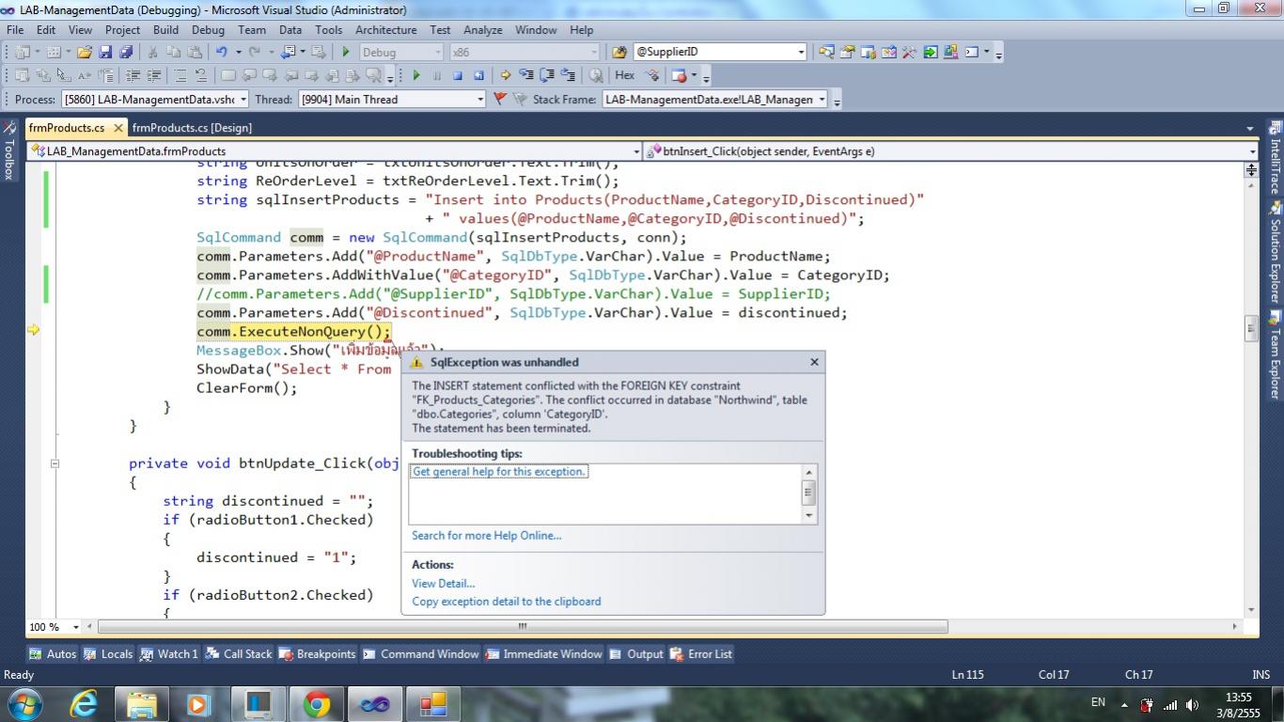Open the Windows Start menu
1284x722 pixels.
point(24,703)
